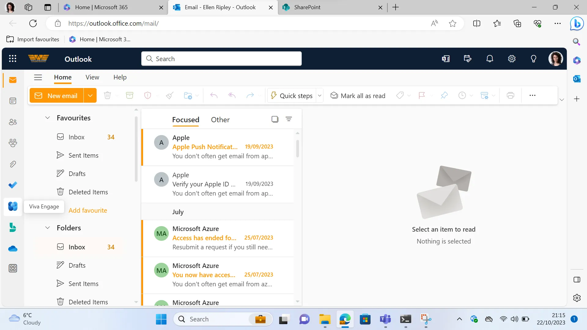Click the Print toolbar icon

(510, 96)
